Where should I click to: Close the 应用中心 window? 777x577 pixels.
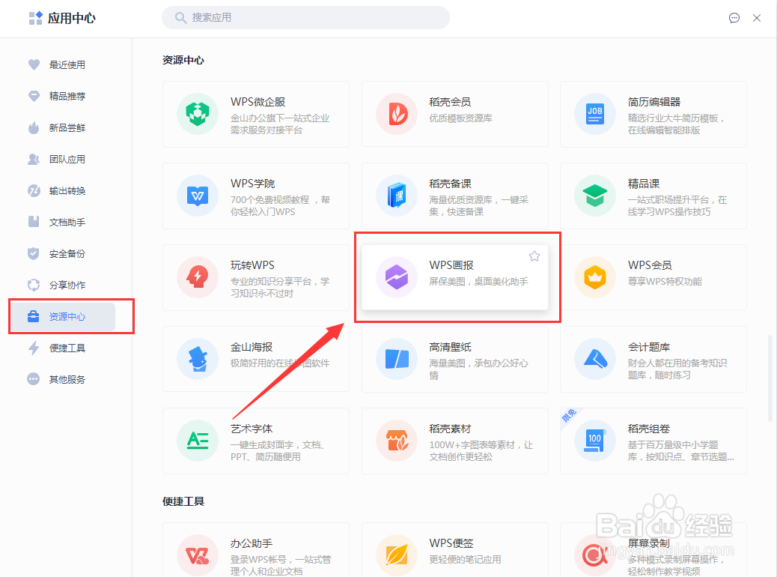pos(757,18)
